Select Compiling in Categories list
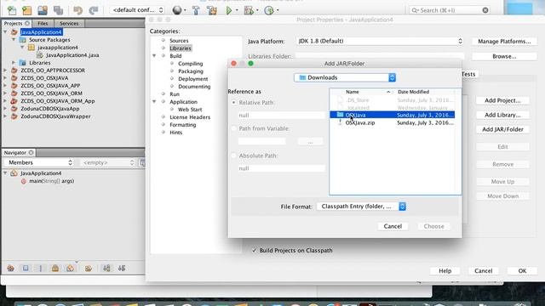Image resolution: width=545 pixels, height=306 pixels. 191,64
